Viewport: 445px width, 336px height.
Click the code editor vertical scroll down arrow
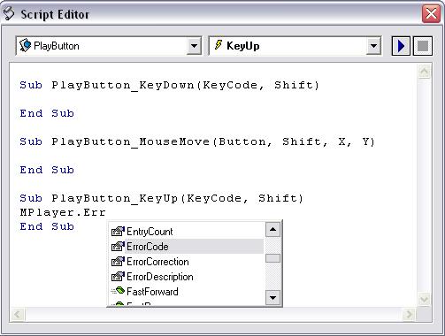[424, 300]
